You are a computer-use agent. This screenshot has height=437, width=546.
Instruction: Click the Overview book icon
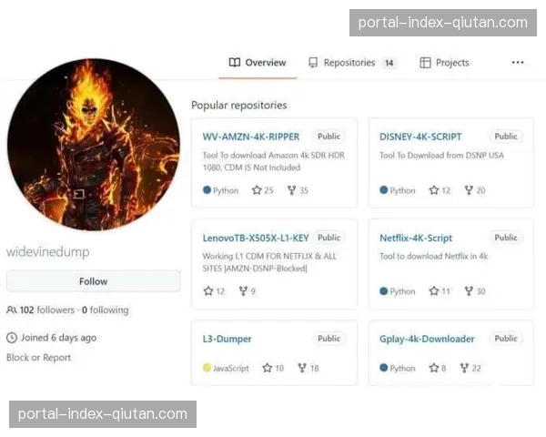(235, 63)
